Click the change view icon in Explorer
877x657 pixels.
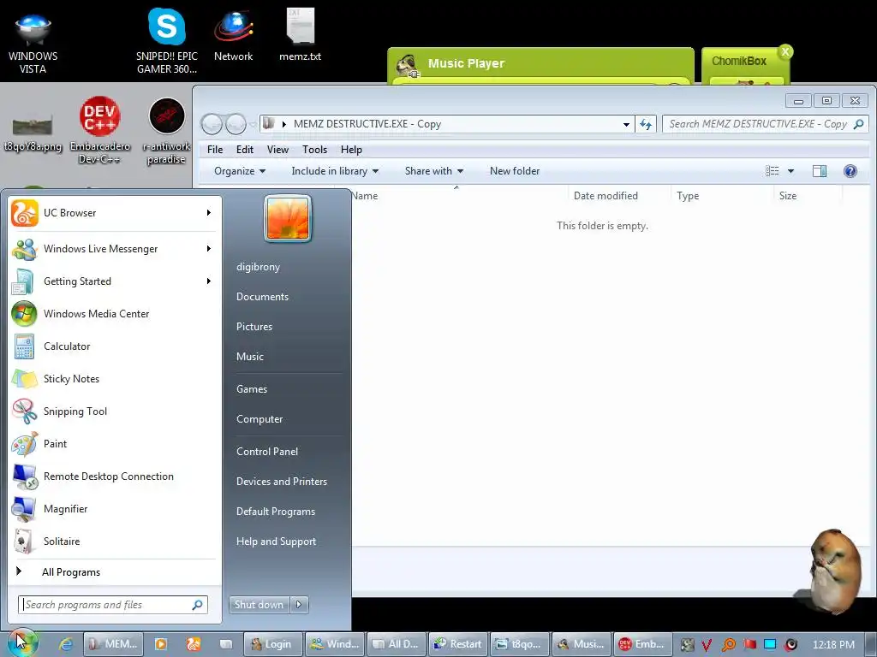click(772, 171)
